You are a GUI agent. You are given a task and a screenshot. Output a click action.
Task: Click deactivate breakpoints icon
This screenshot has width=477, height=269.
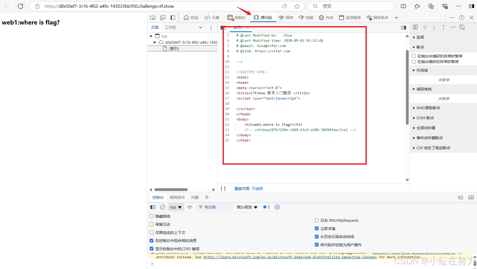[x=462, y=27]
